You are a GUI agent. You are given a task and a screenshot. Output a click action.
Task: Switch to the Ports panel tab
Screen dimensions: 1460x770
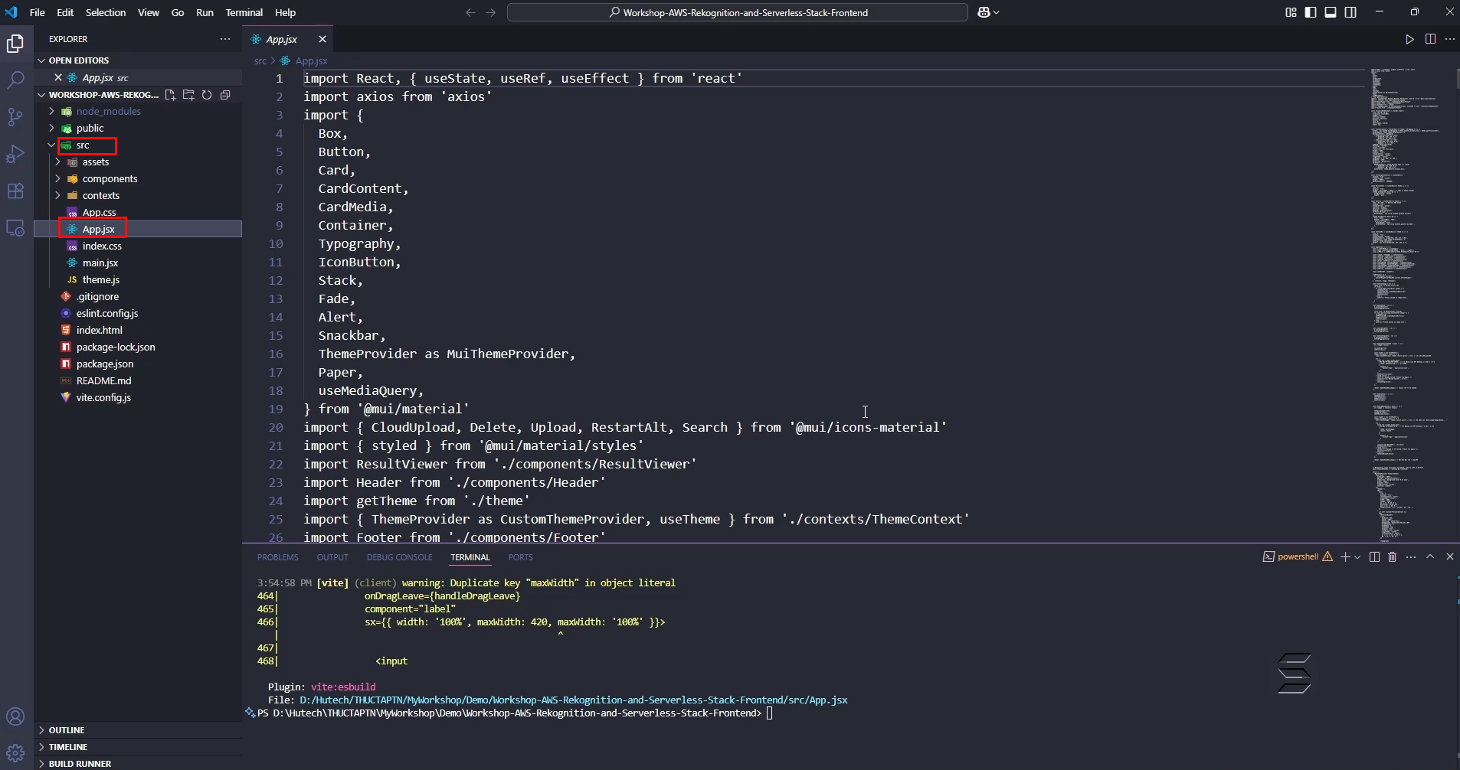coord(520,557)
